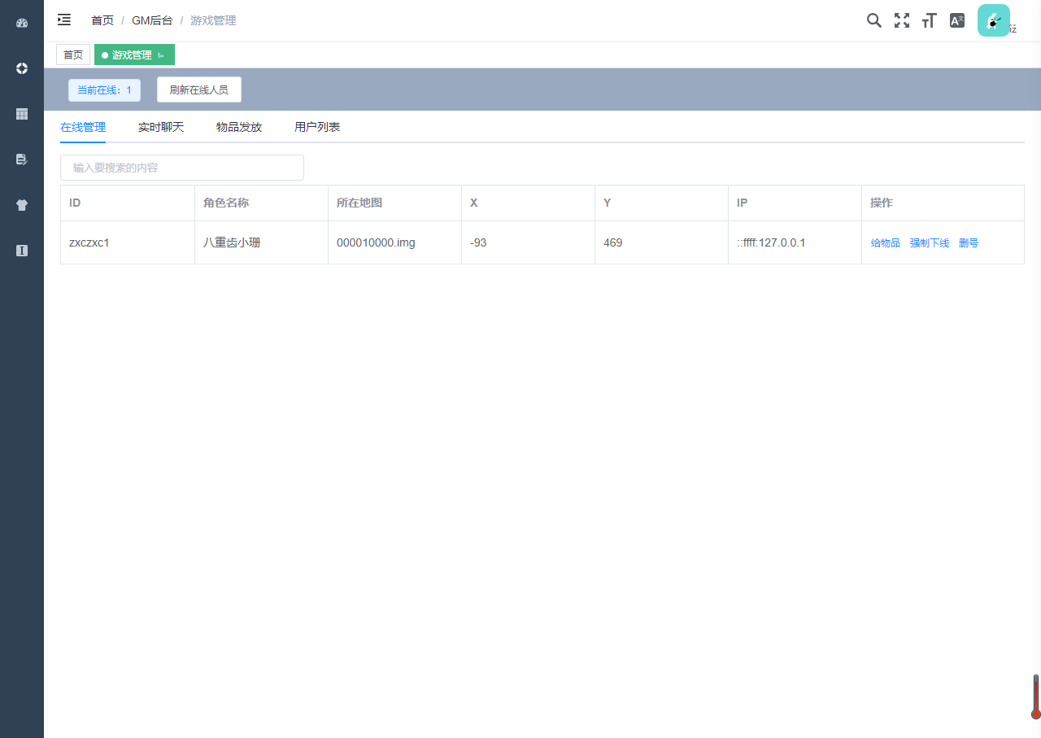Open the table grid icon in sidebar
Screen dimensions: 1041x738
coord(22,114)
